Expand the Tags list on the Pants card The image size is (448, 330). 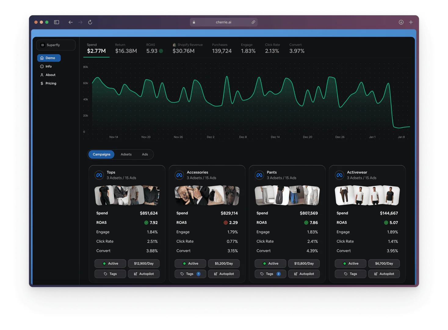pos(270,274)
